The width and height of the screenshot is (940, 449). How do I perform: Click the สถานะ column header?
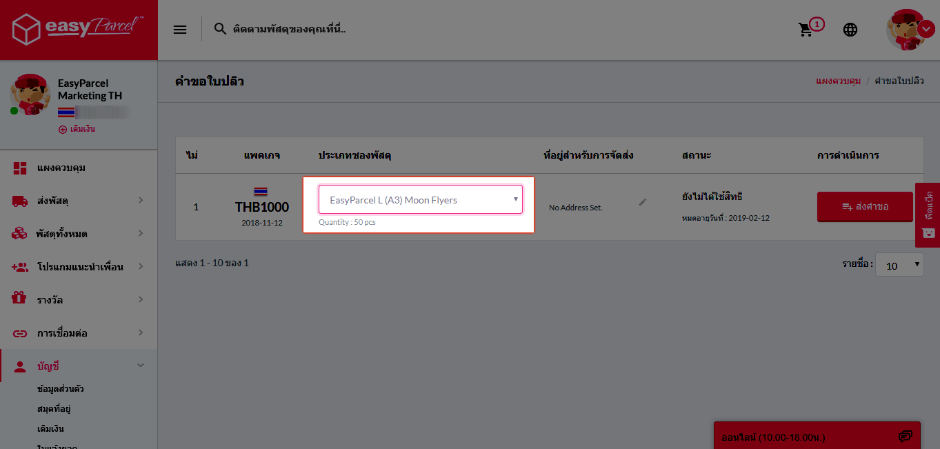695,155
